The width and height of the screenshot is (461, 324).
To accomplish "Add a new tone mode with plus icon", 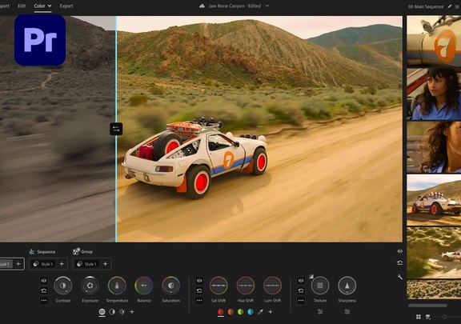I will [x=132, y=312].
